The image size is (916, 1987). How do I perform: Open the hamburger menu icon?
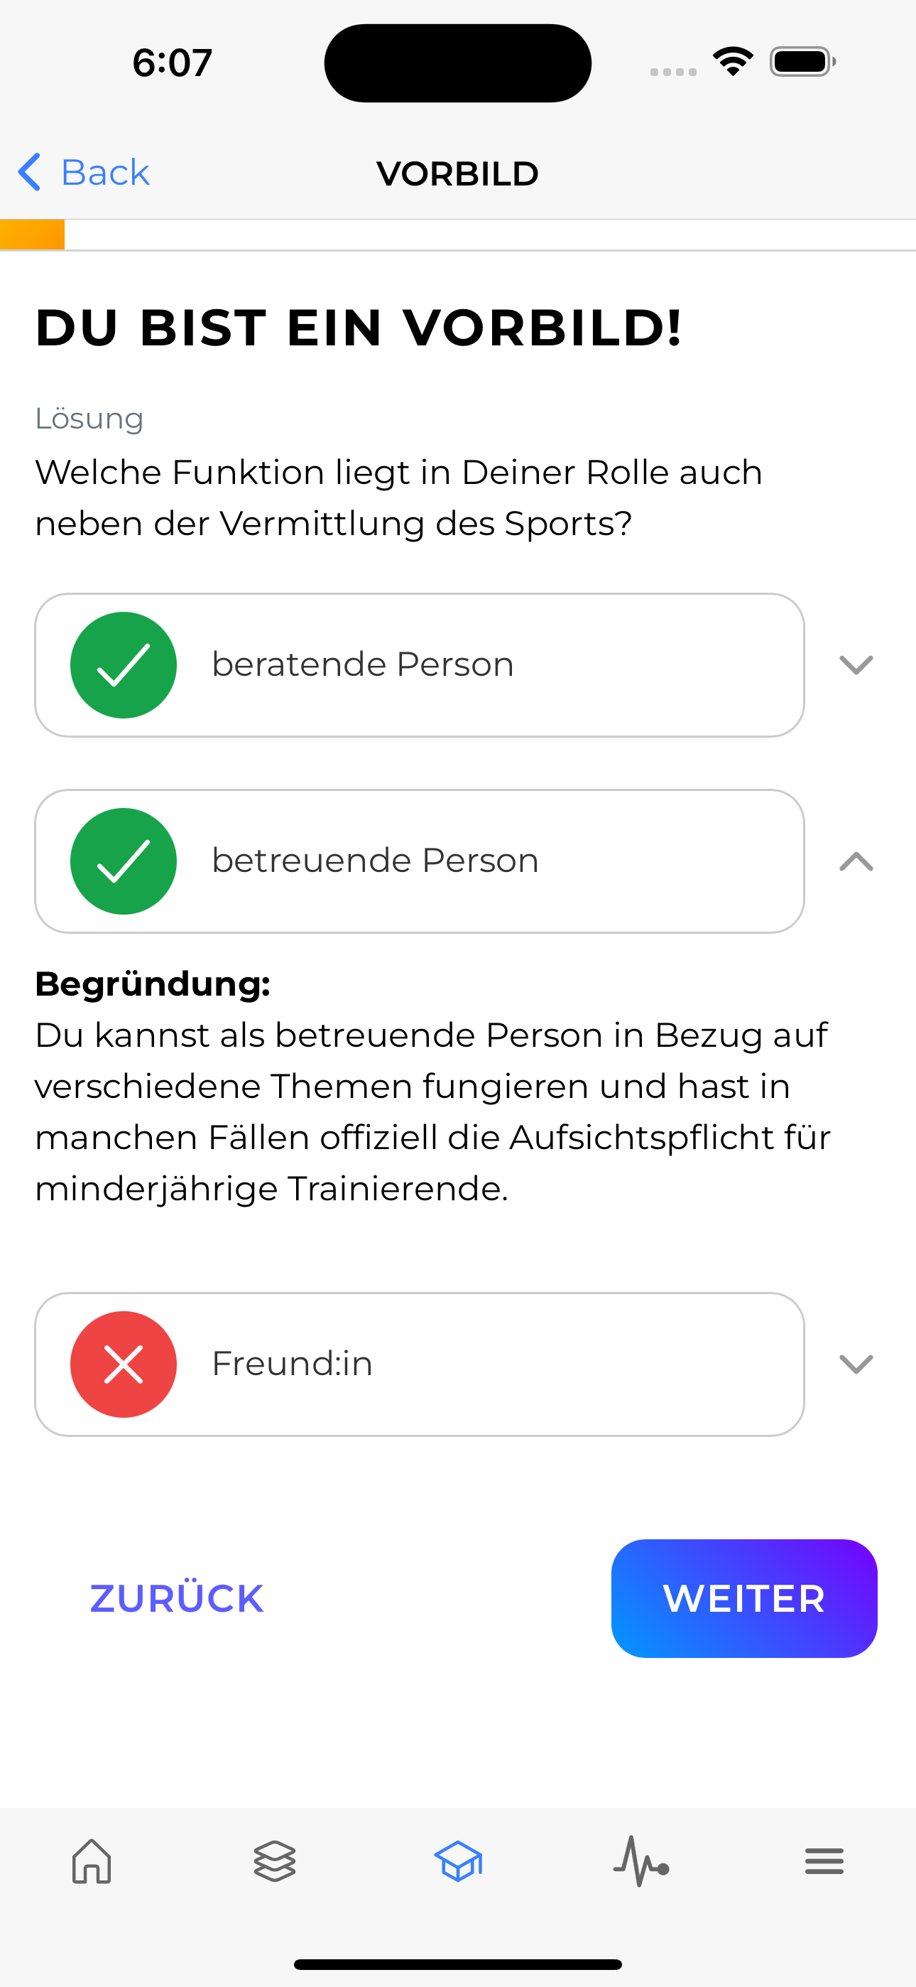point(824,1861)
